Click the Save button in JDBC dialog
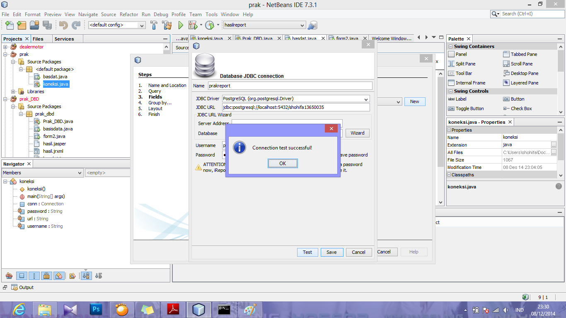This screenshot has height=318, width=566. click(x=331, y=252)
